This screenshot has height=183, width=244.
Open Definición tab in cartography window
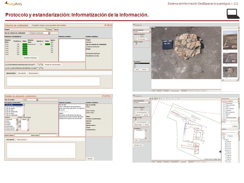(159, 162)
